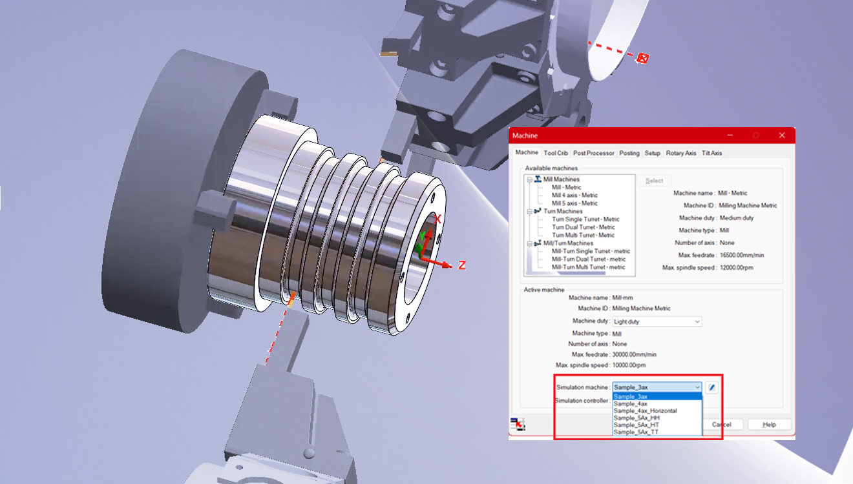This screenshot has height=484, width=853.
Task: Click the icon in the dialog's bottom-left corner
Action: coord(518,425)
